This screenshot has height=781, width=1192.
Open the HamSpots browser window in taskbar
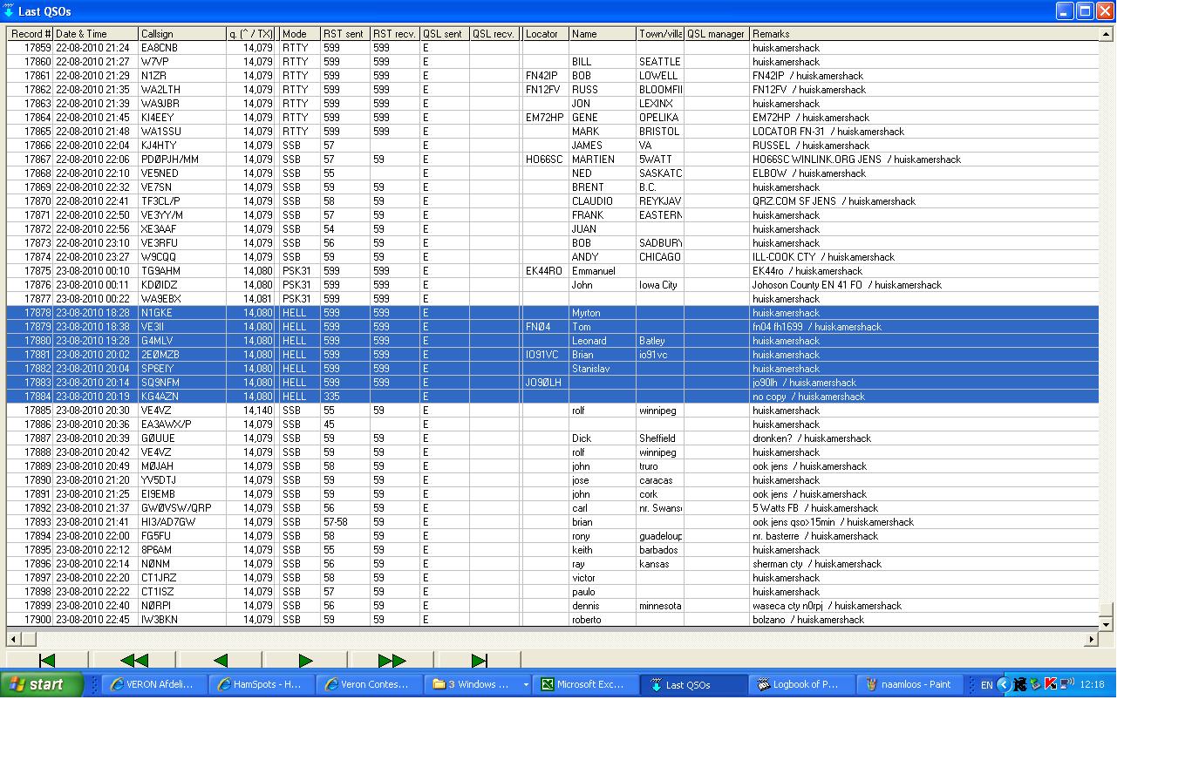[x=260, y=685]
